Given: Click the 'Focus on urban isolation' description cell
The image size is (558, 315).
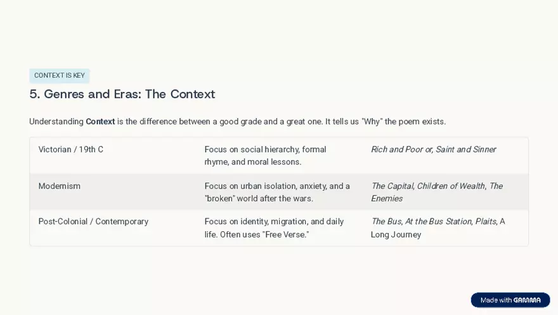Looking at the screenshot, I should (276, 192).
